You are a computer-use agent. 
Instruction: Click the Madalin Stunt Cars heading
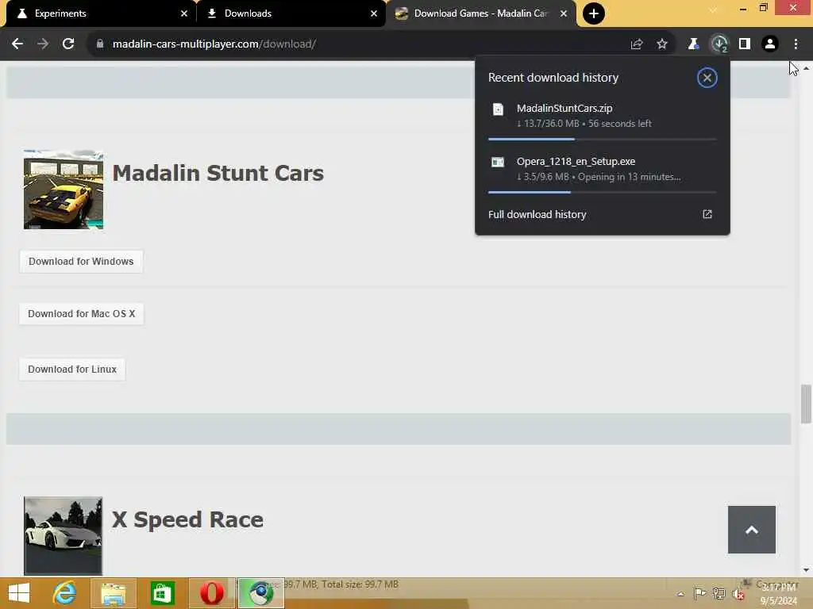pyautogui.click(x=218, y=173)
